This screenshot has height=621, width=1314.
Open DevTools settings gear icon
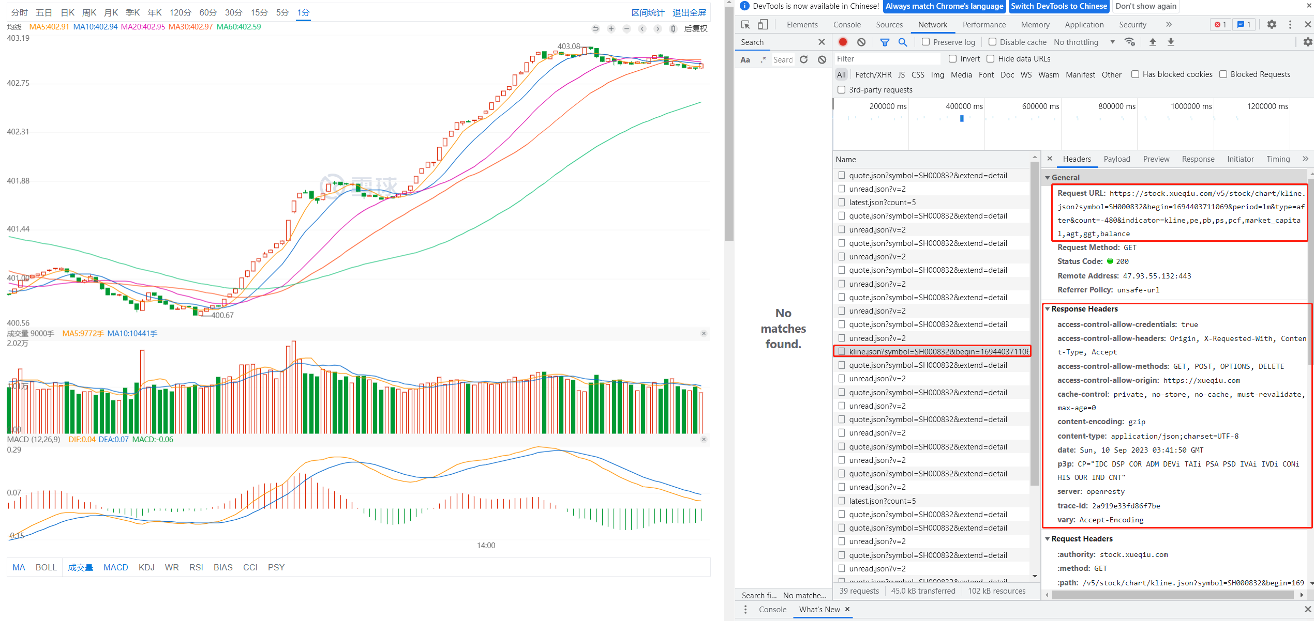(x=1272, y=25)
